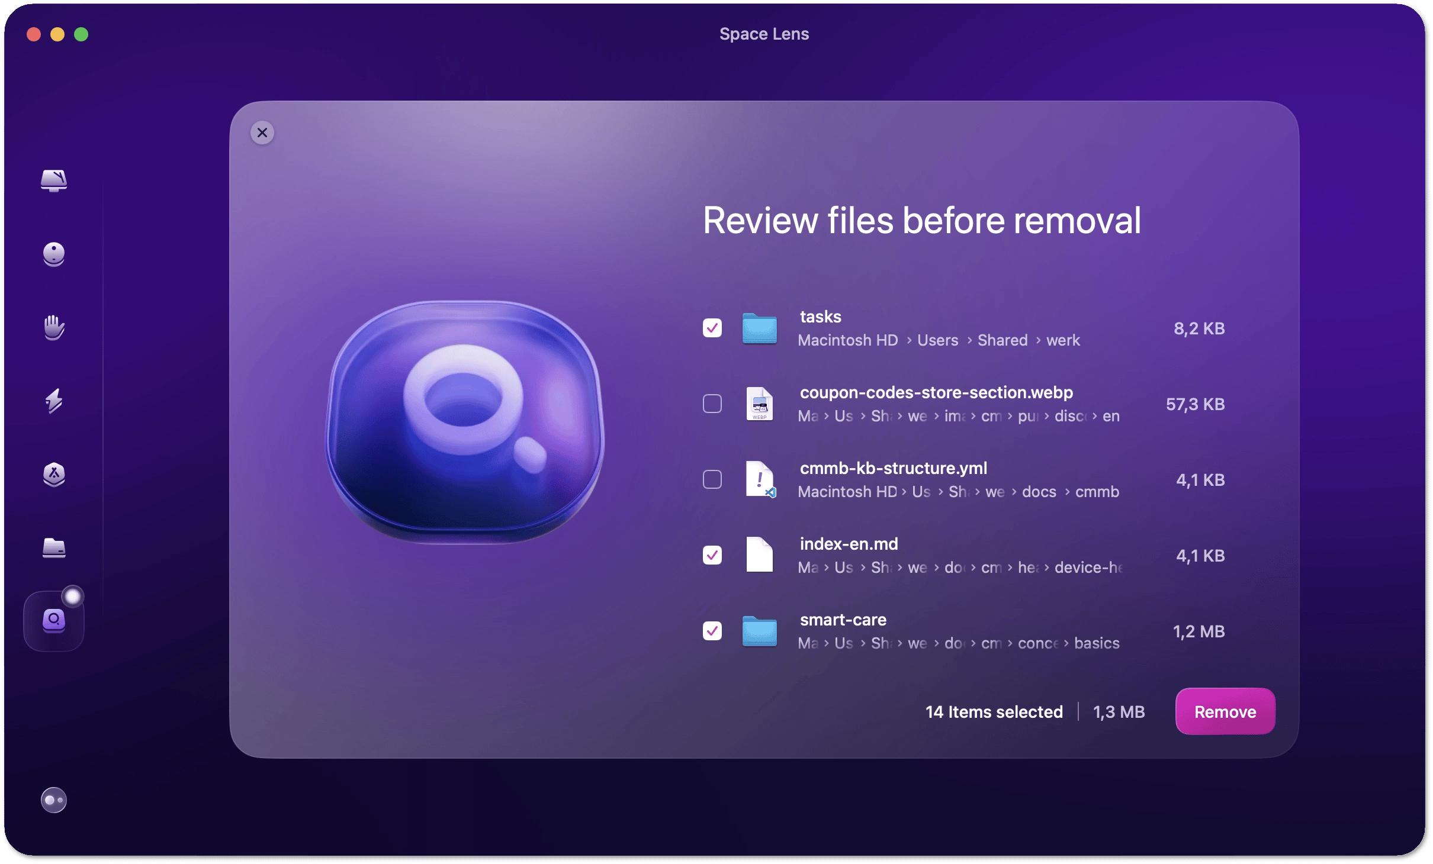Check the cmmb-kb-structure.yml checkbox
Image resolution: width=1433 pixels, height=864 pixels.
point(712,479)
